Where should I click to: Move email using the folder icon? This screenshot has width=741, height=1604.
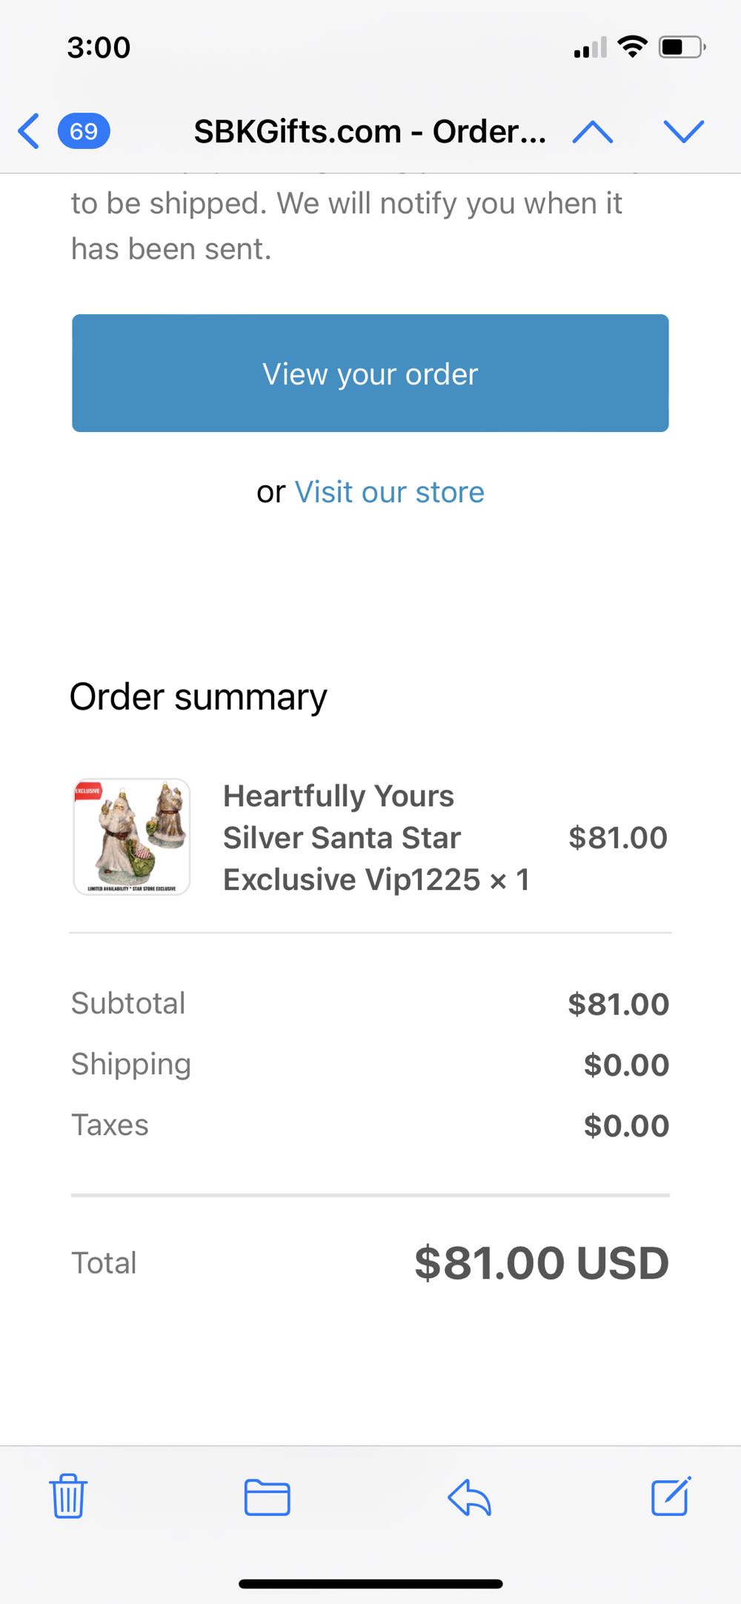[x=267, y=1497]
